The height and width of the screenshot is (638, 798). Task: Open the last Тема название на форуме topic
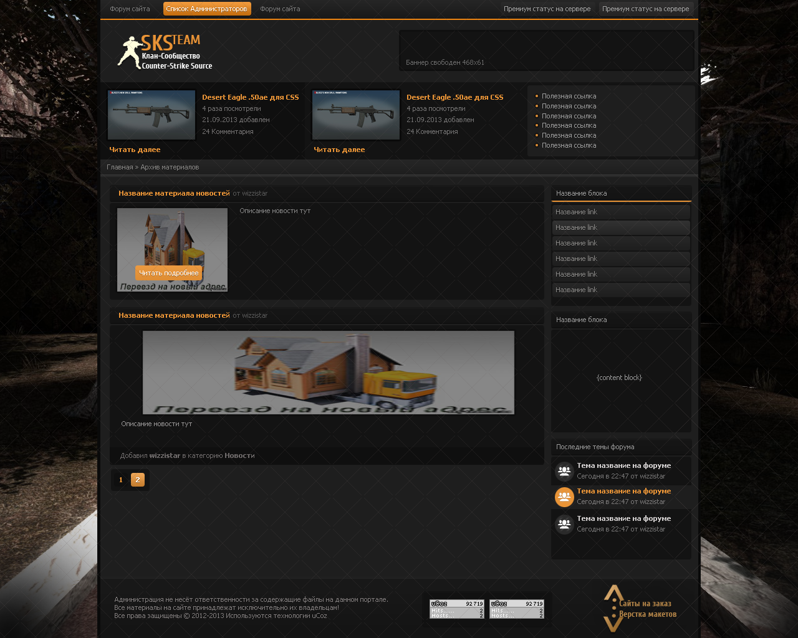click(x=623, y=518)
